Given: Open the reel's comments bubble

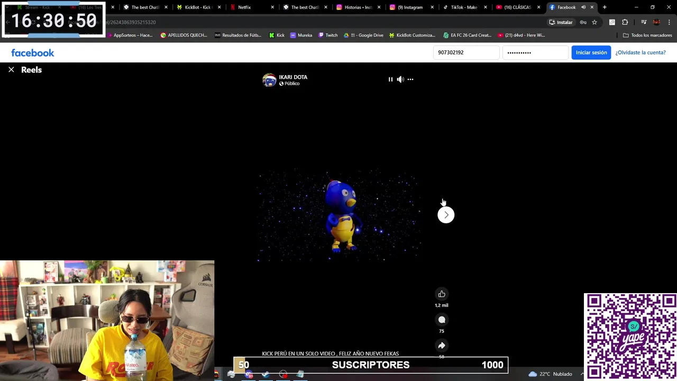Looking at the screenshot, I should (442, 320).
